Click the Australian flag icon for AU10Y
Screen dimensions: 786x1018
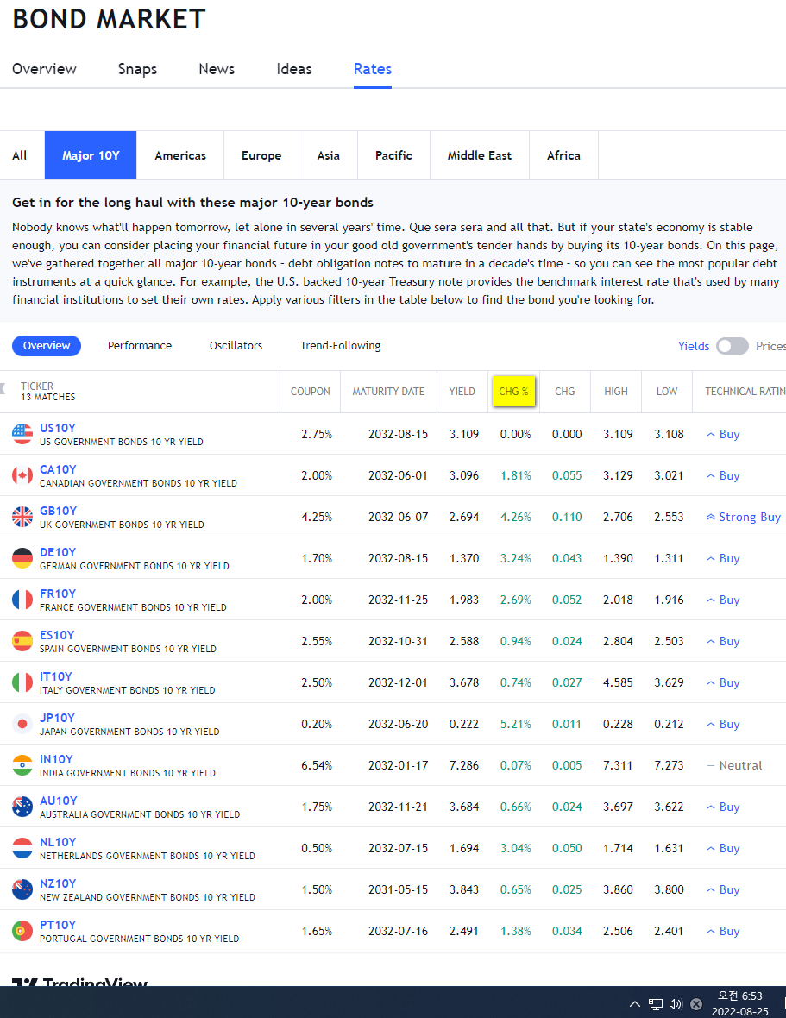[x=22, y=807]
